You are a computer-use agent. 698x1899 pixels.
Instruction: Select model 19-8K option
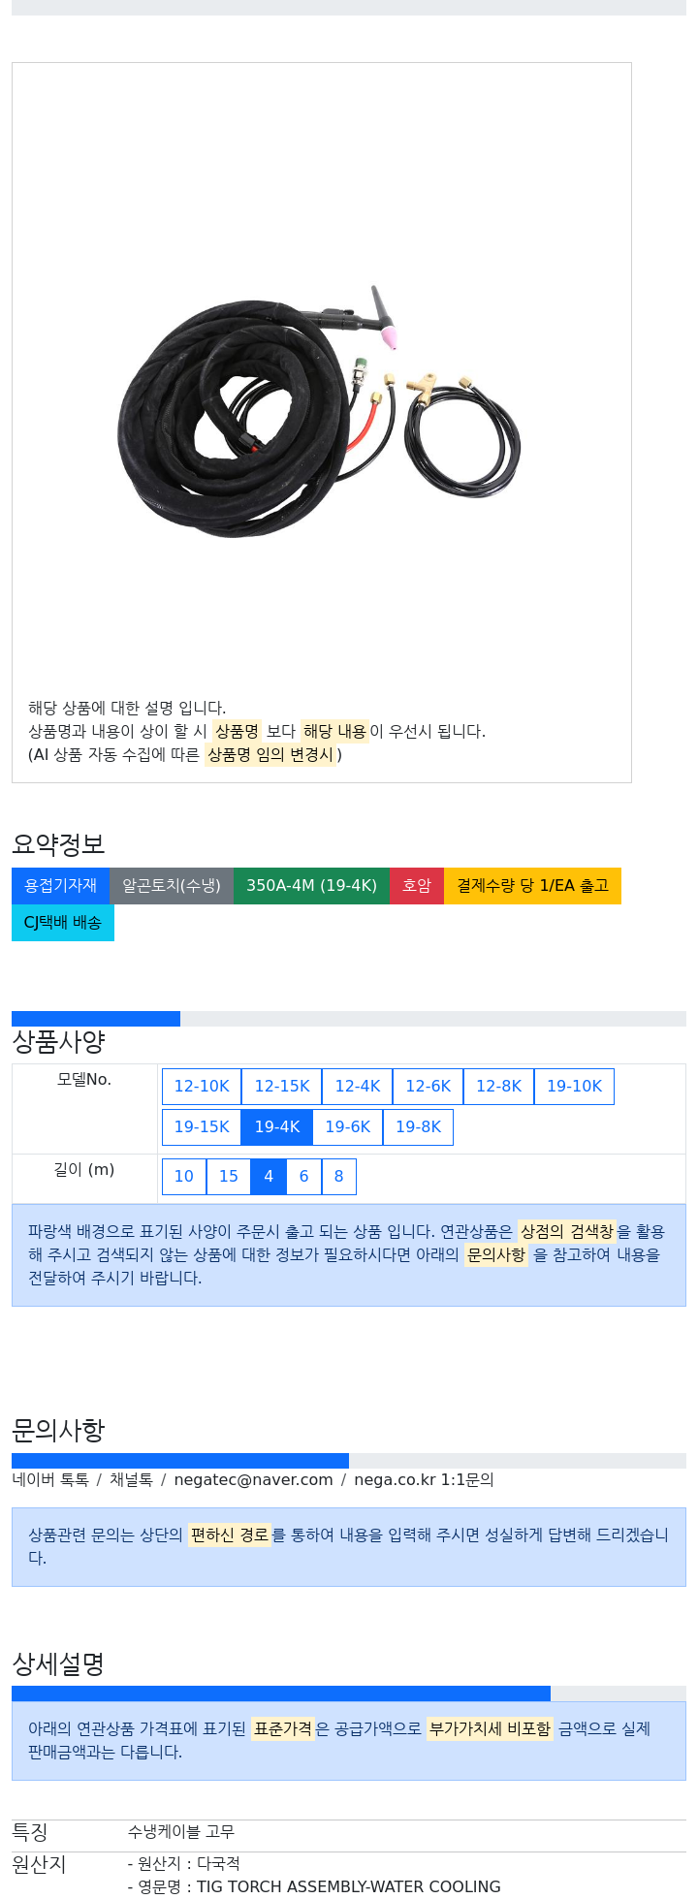coord(419,1127)
